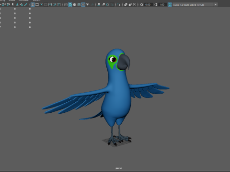The height and width of the screenshot is (172, 230).
Task: Toggle Textured display mode
Action: [x=83, y=5]
